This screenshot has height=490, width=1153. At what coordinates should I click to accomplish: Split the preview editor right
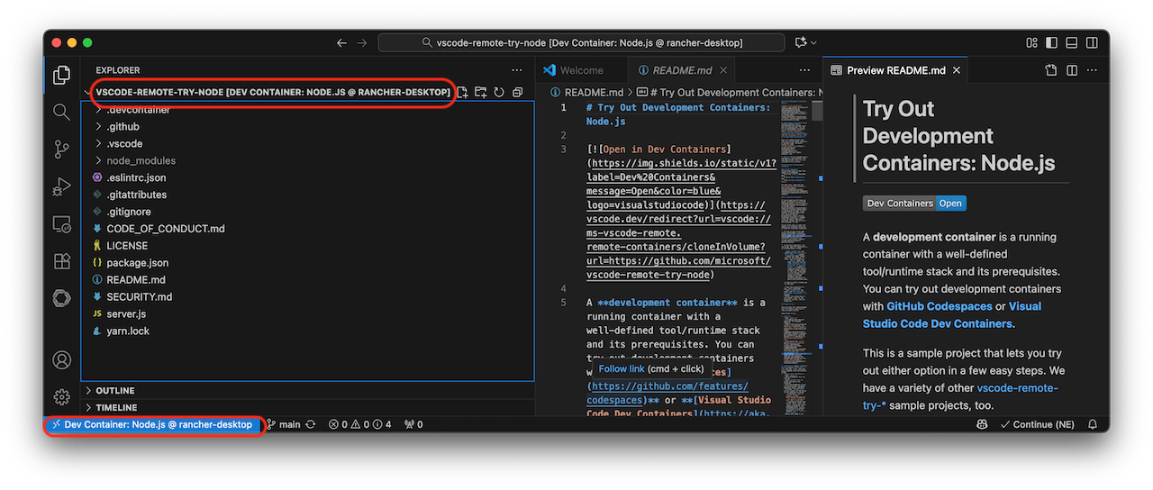tap(1072, 70)
